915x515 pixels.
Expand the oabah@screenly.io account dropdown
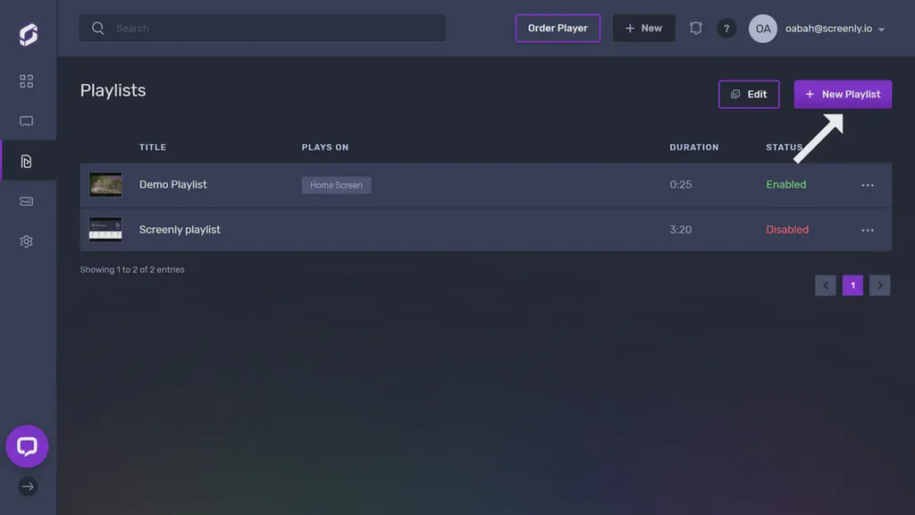coord(818,28)
